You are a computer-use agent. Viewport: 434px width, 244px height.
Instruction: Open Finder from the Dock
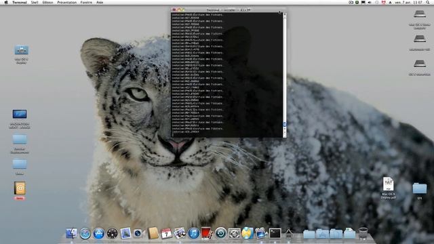[71, 233]
